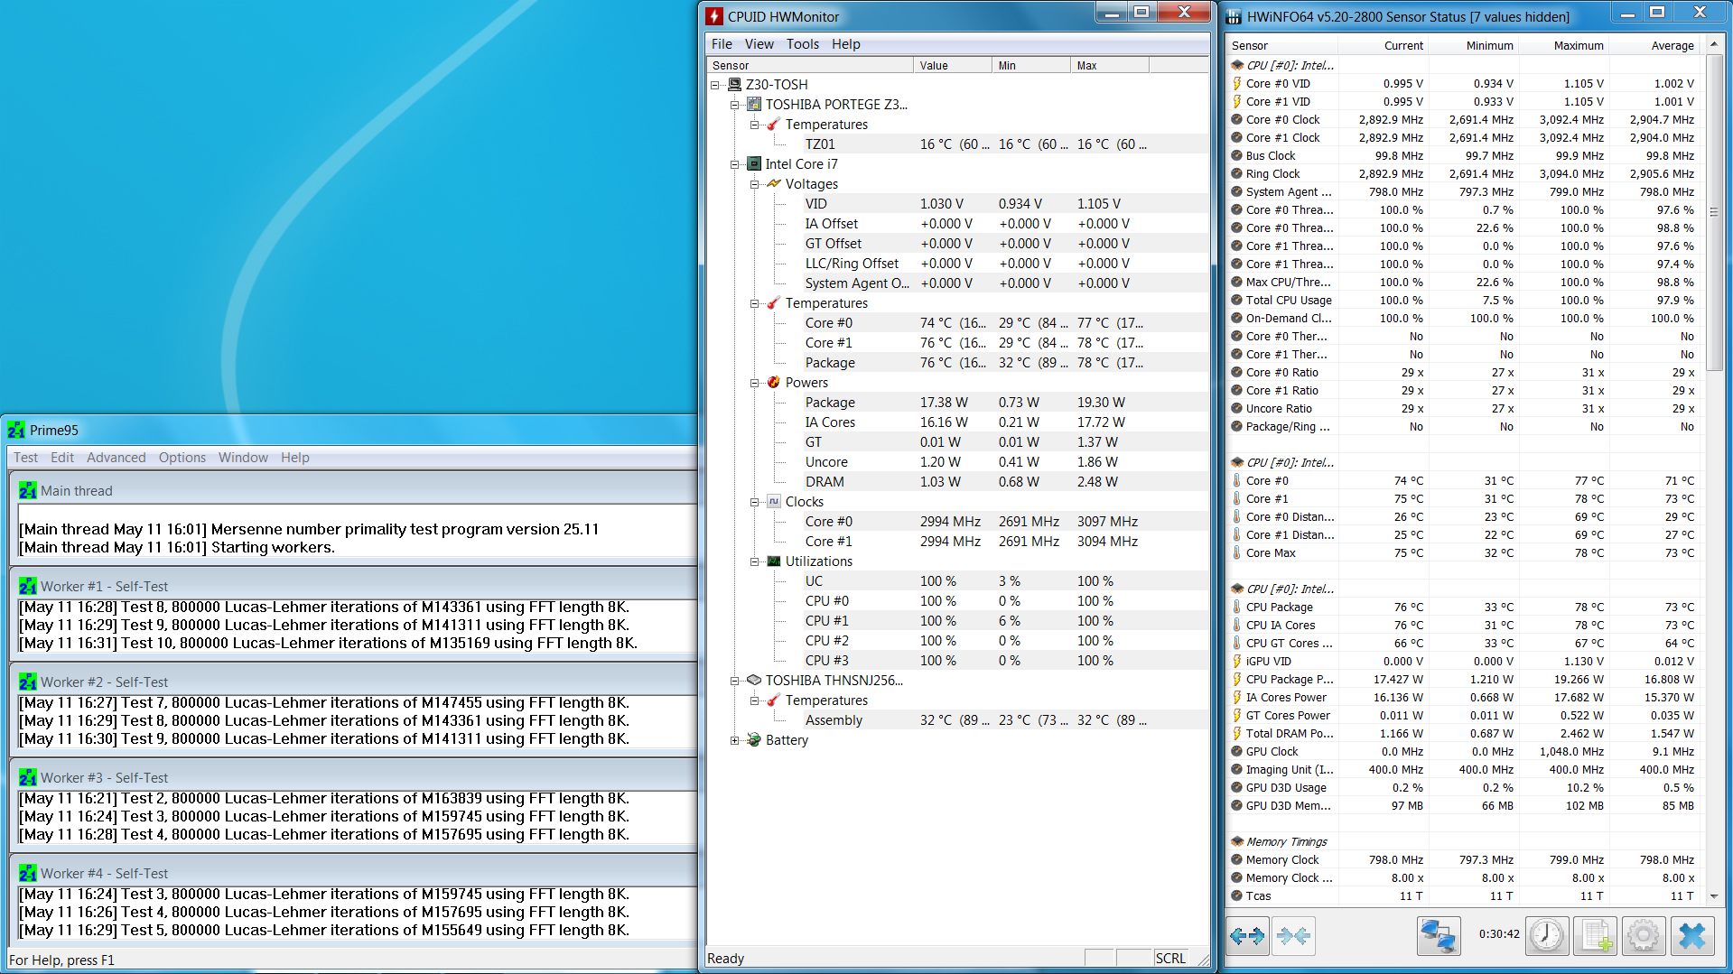Collapse the Utilizations group in HWMonitor

click(x=755, y=561)
